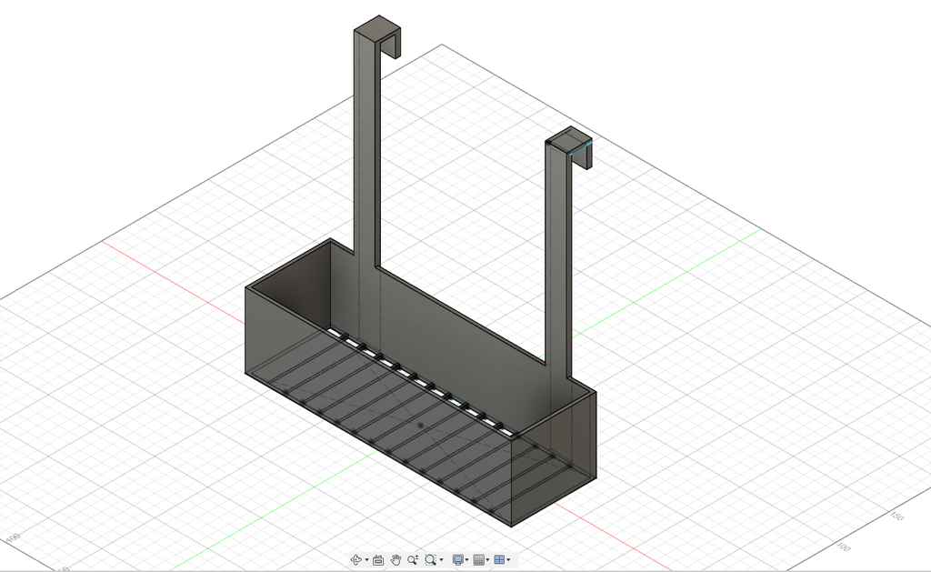Select the Orbit tool in navigation bar
This screenshot has height=572, width=931.
pyautogui.click(x=356, y=559)
